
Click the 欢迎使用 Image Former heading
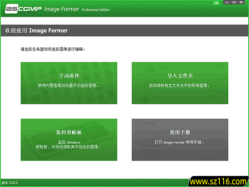click(36, 30)
